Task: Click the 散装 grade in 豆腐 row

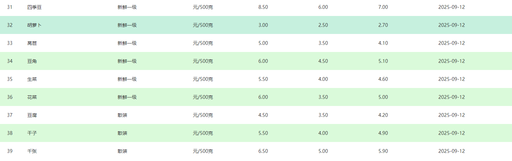Action: (x=122, y=115)
